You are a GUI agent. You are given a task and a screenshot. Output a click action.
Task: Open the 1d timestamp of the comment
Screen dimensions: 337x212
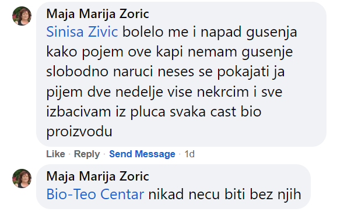click(189, 154)
